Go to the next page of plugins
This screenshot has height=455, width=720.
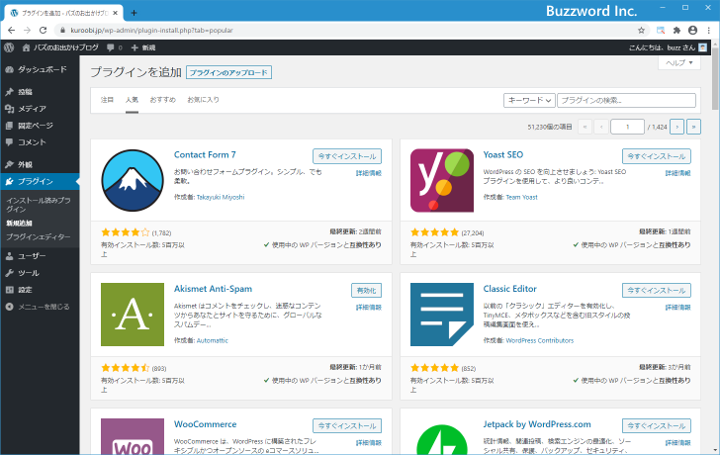[x=676, y=127]
